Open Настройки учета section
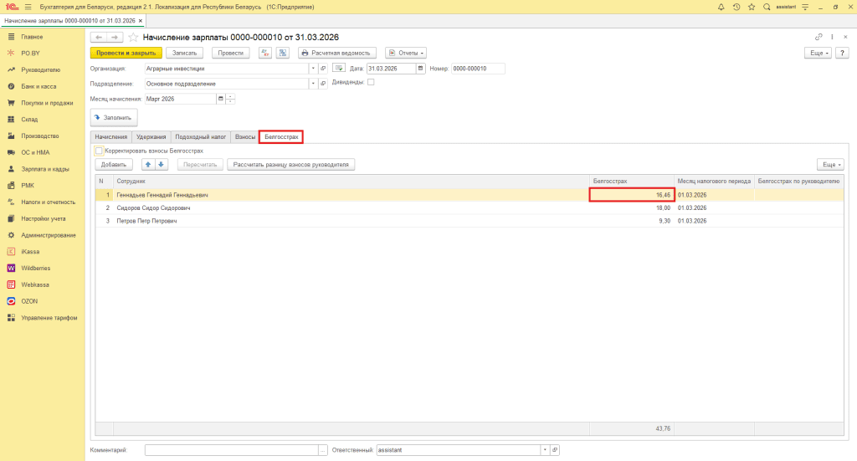 (x=42, y=218)
